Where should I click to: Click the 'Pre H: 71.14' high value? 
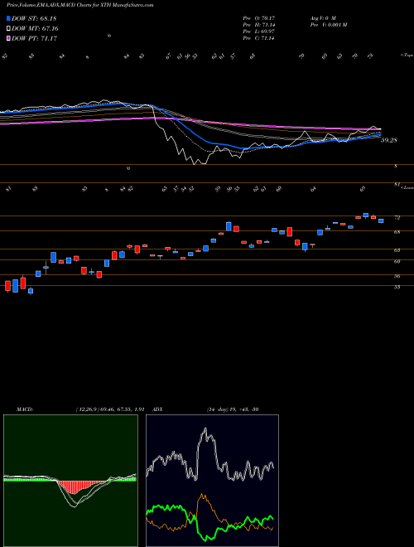click(260, 25)
